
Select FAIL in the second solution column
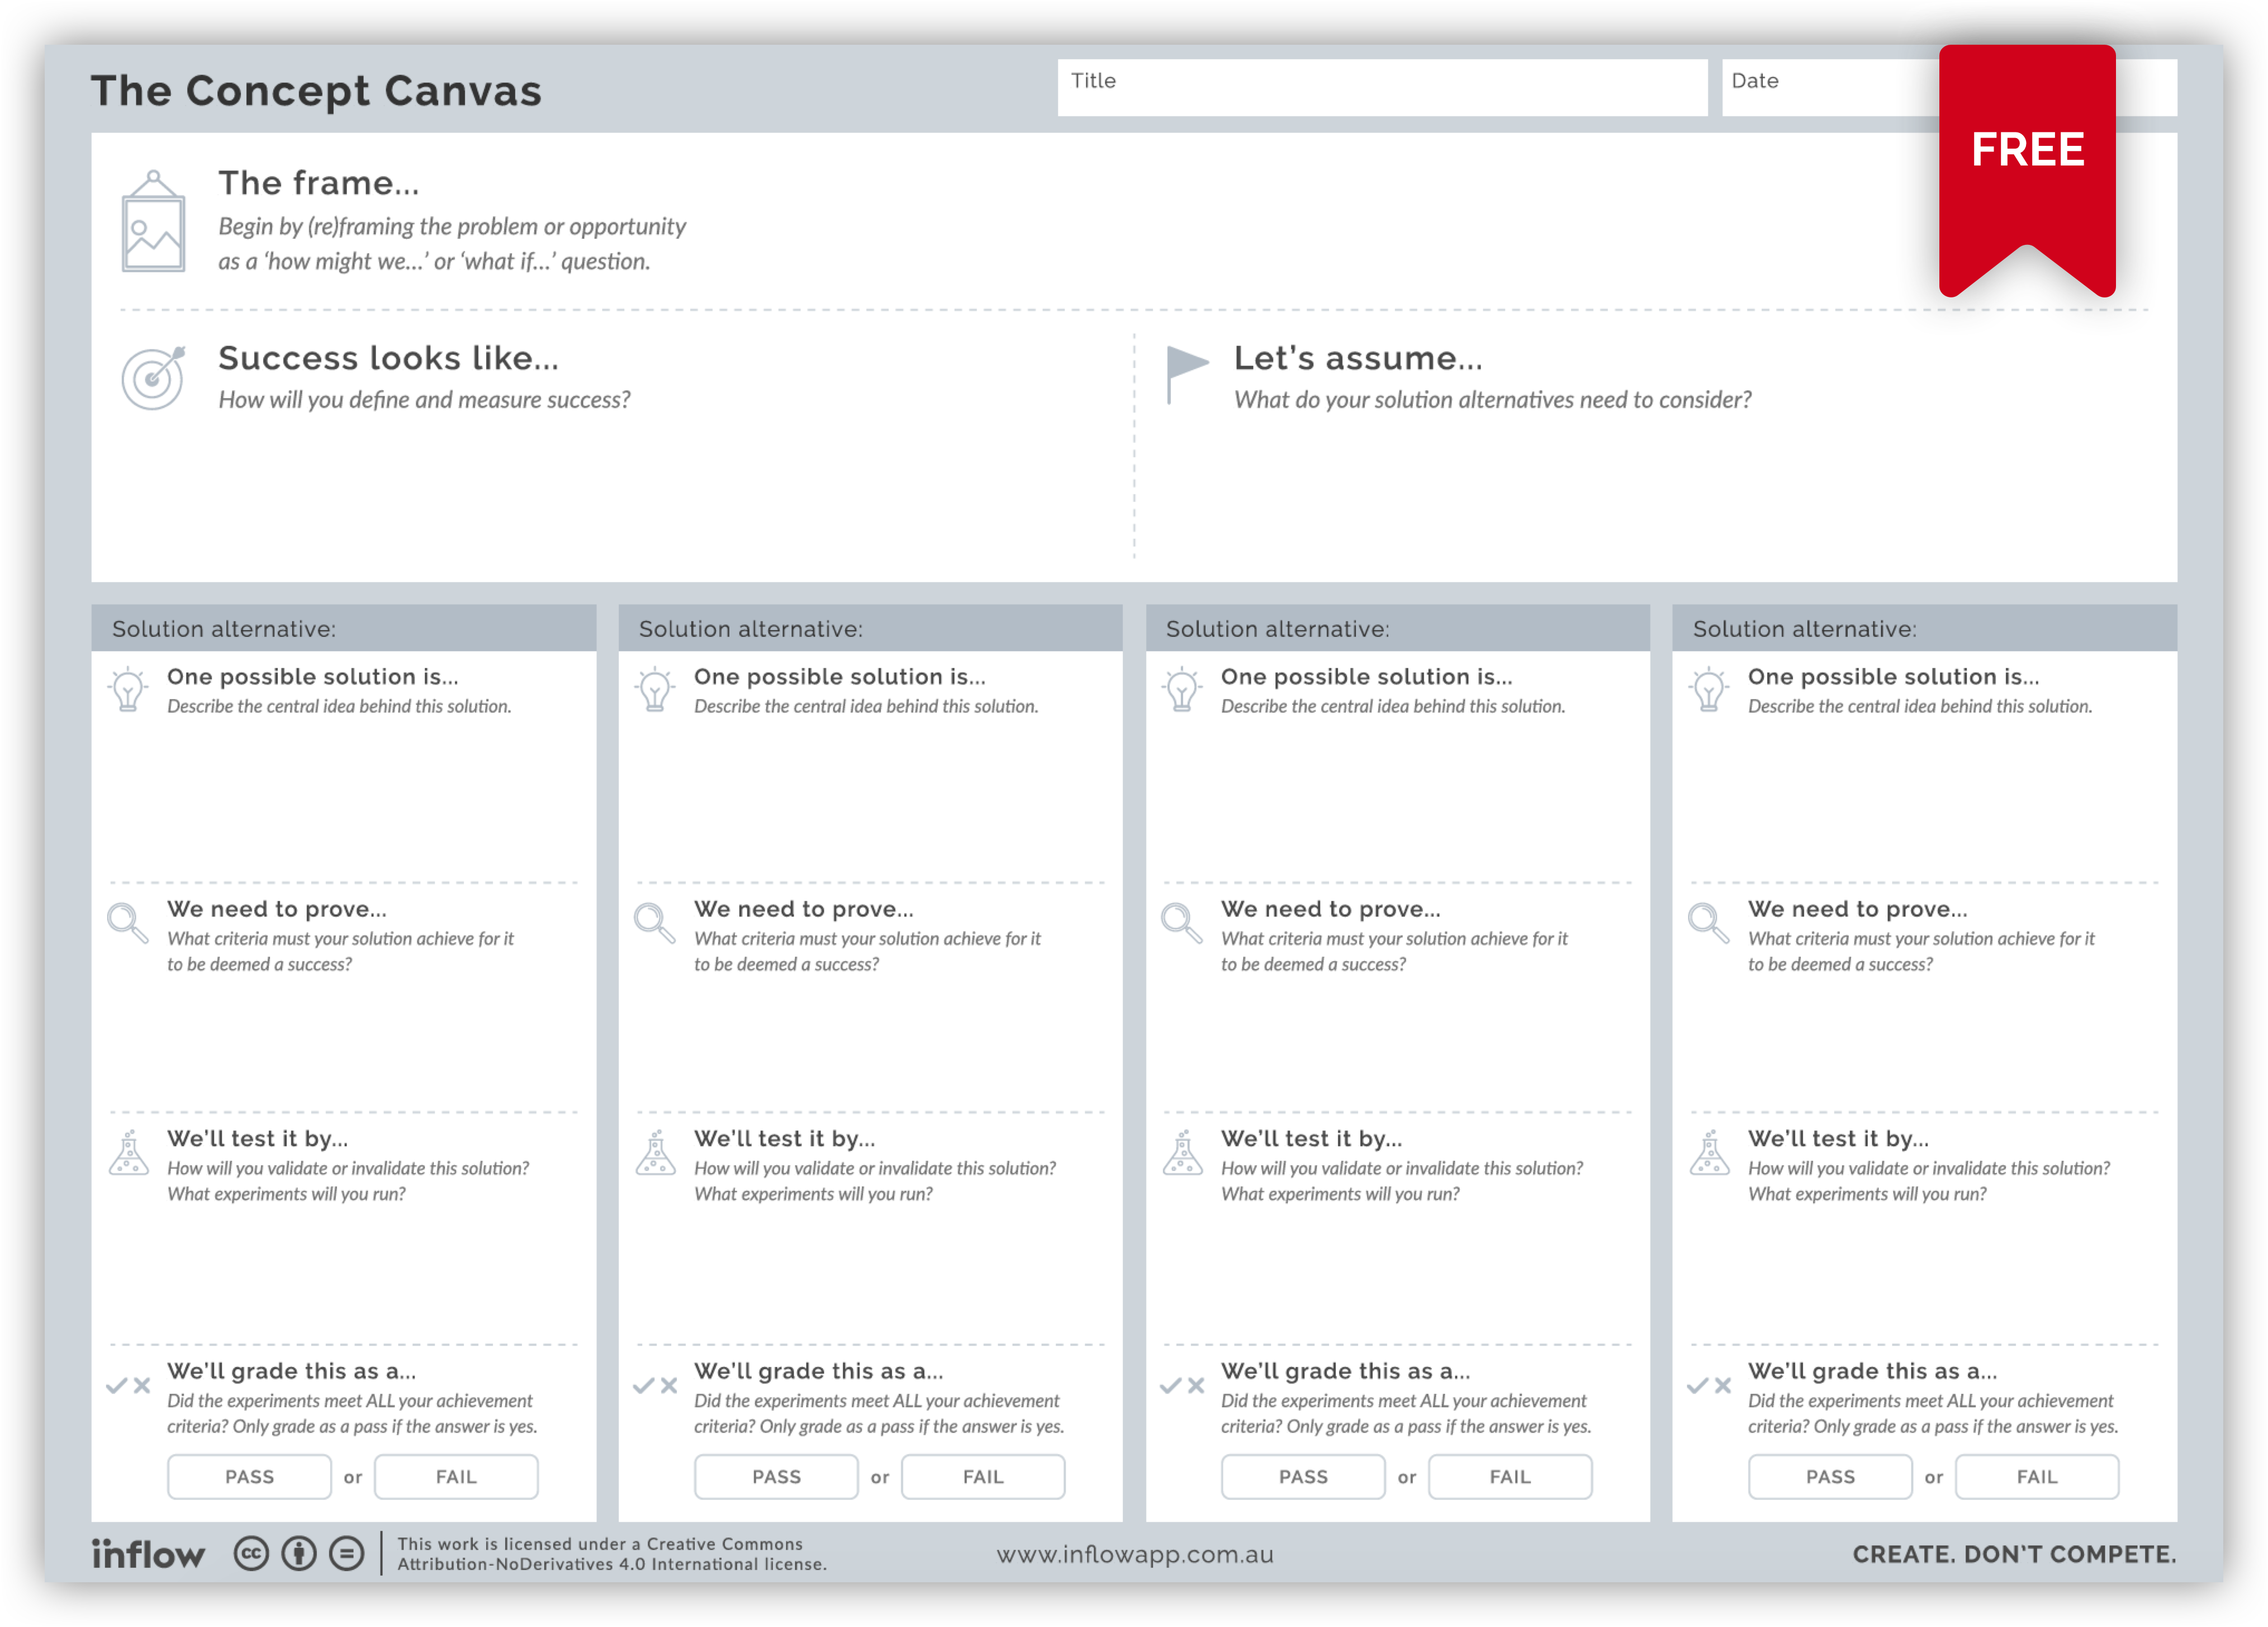983,1477
